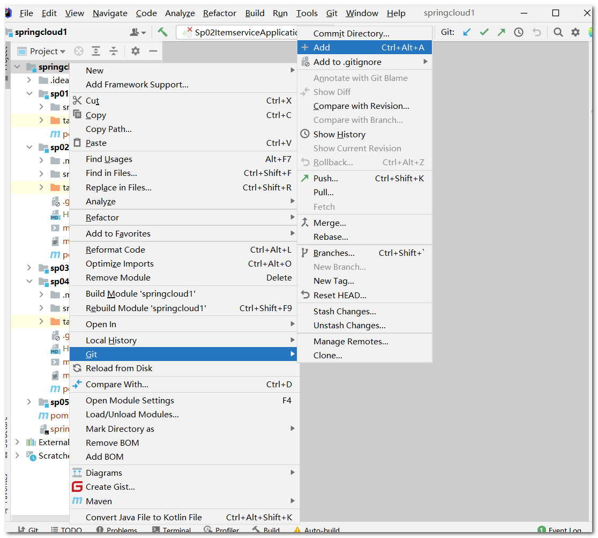This screenshot has width=598, height=538.
Task: Open Manage Remotes... dialog
Action: pyautogui.click(x=364, y=341)
